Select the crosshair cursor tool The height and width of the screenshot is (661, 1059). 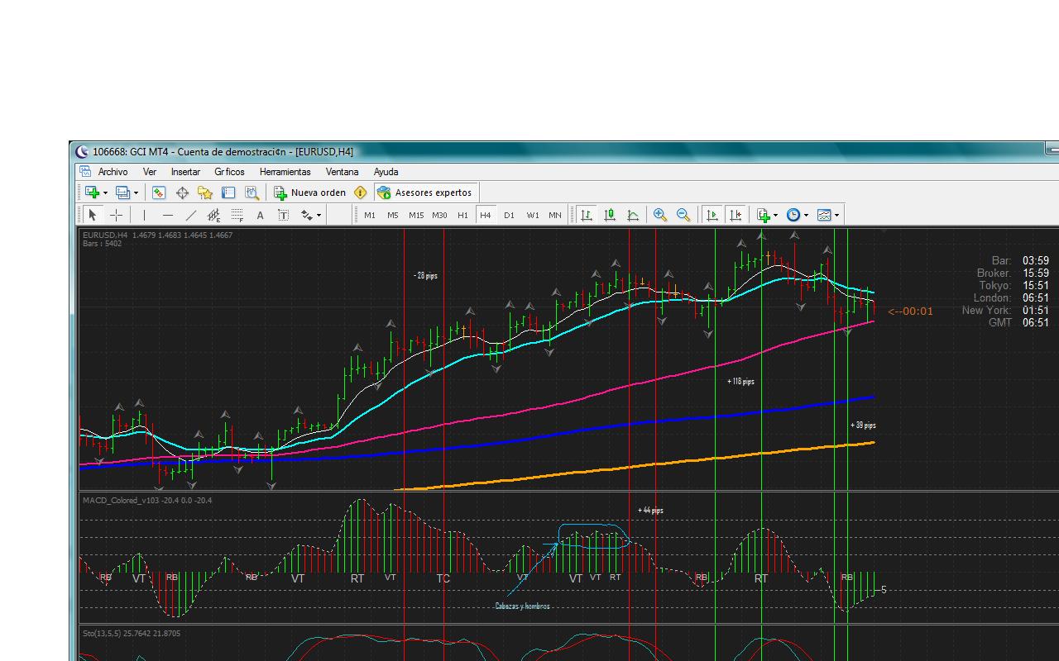(x=117, y=215)
